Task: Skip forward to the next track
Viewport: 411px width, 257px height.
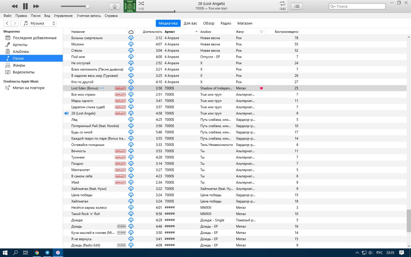Action: (x=36, y=6)
